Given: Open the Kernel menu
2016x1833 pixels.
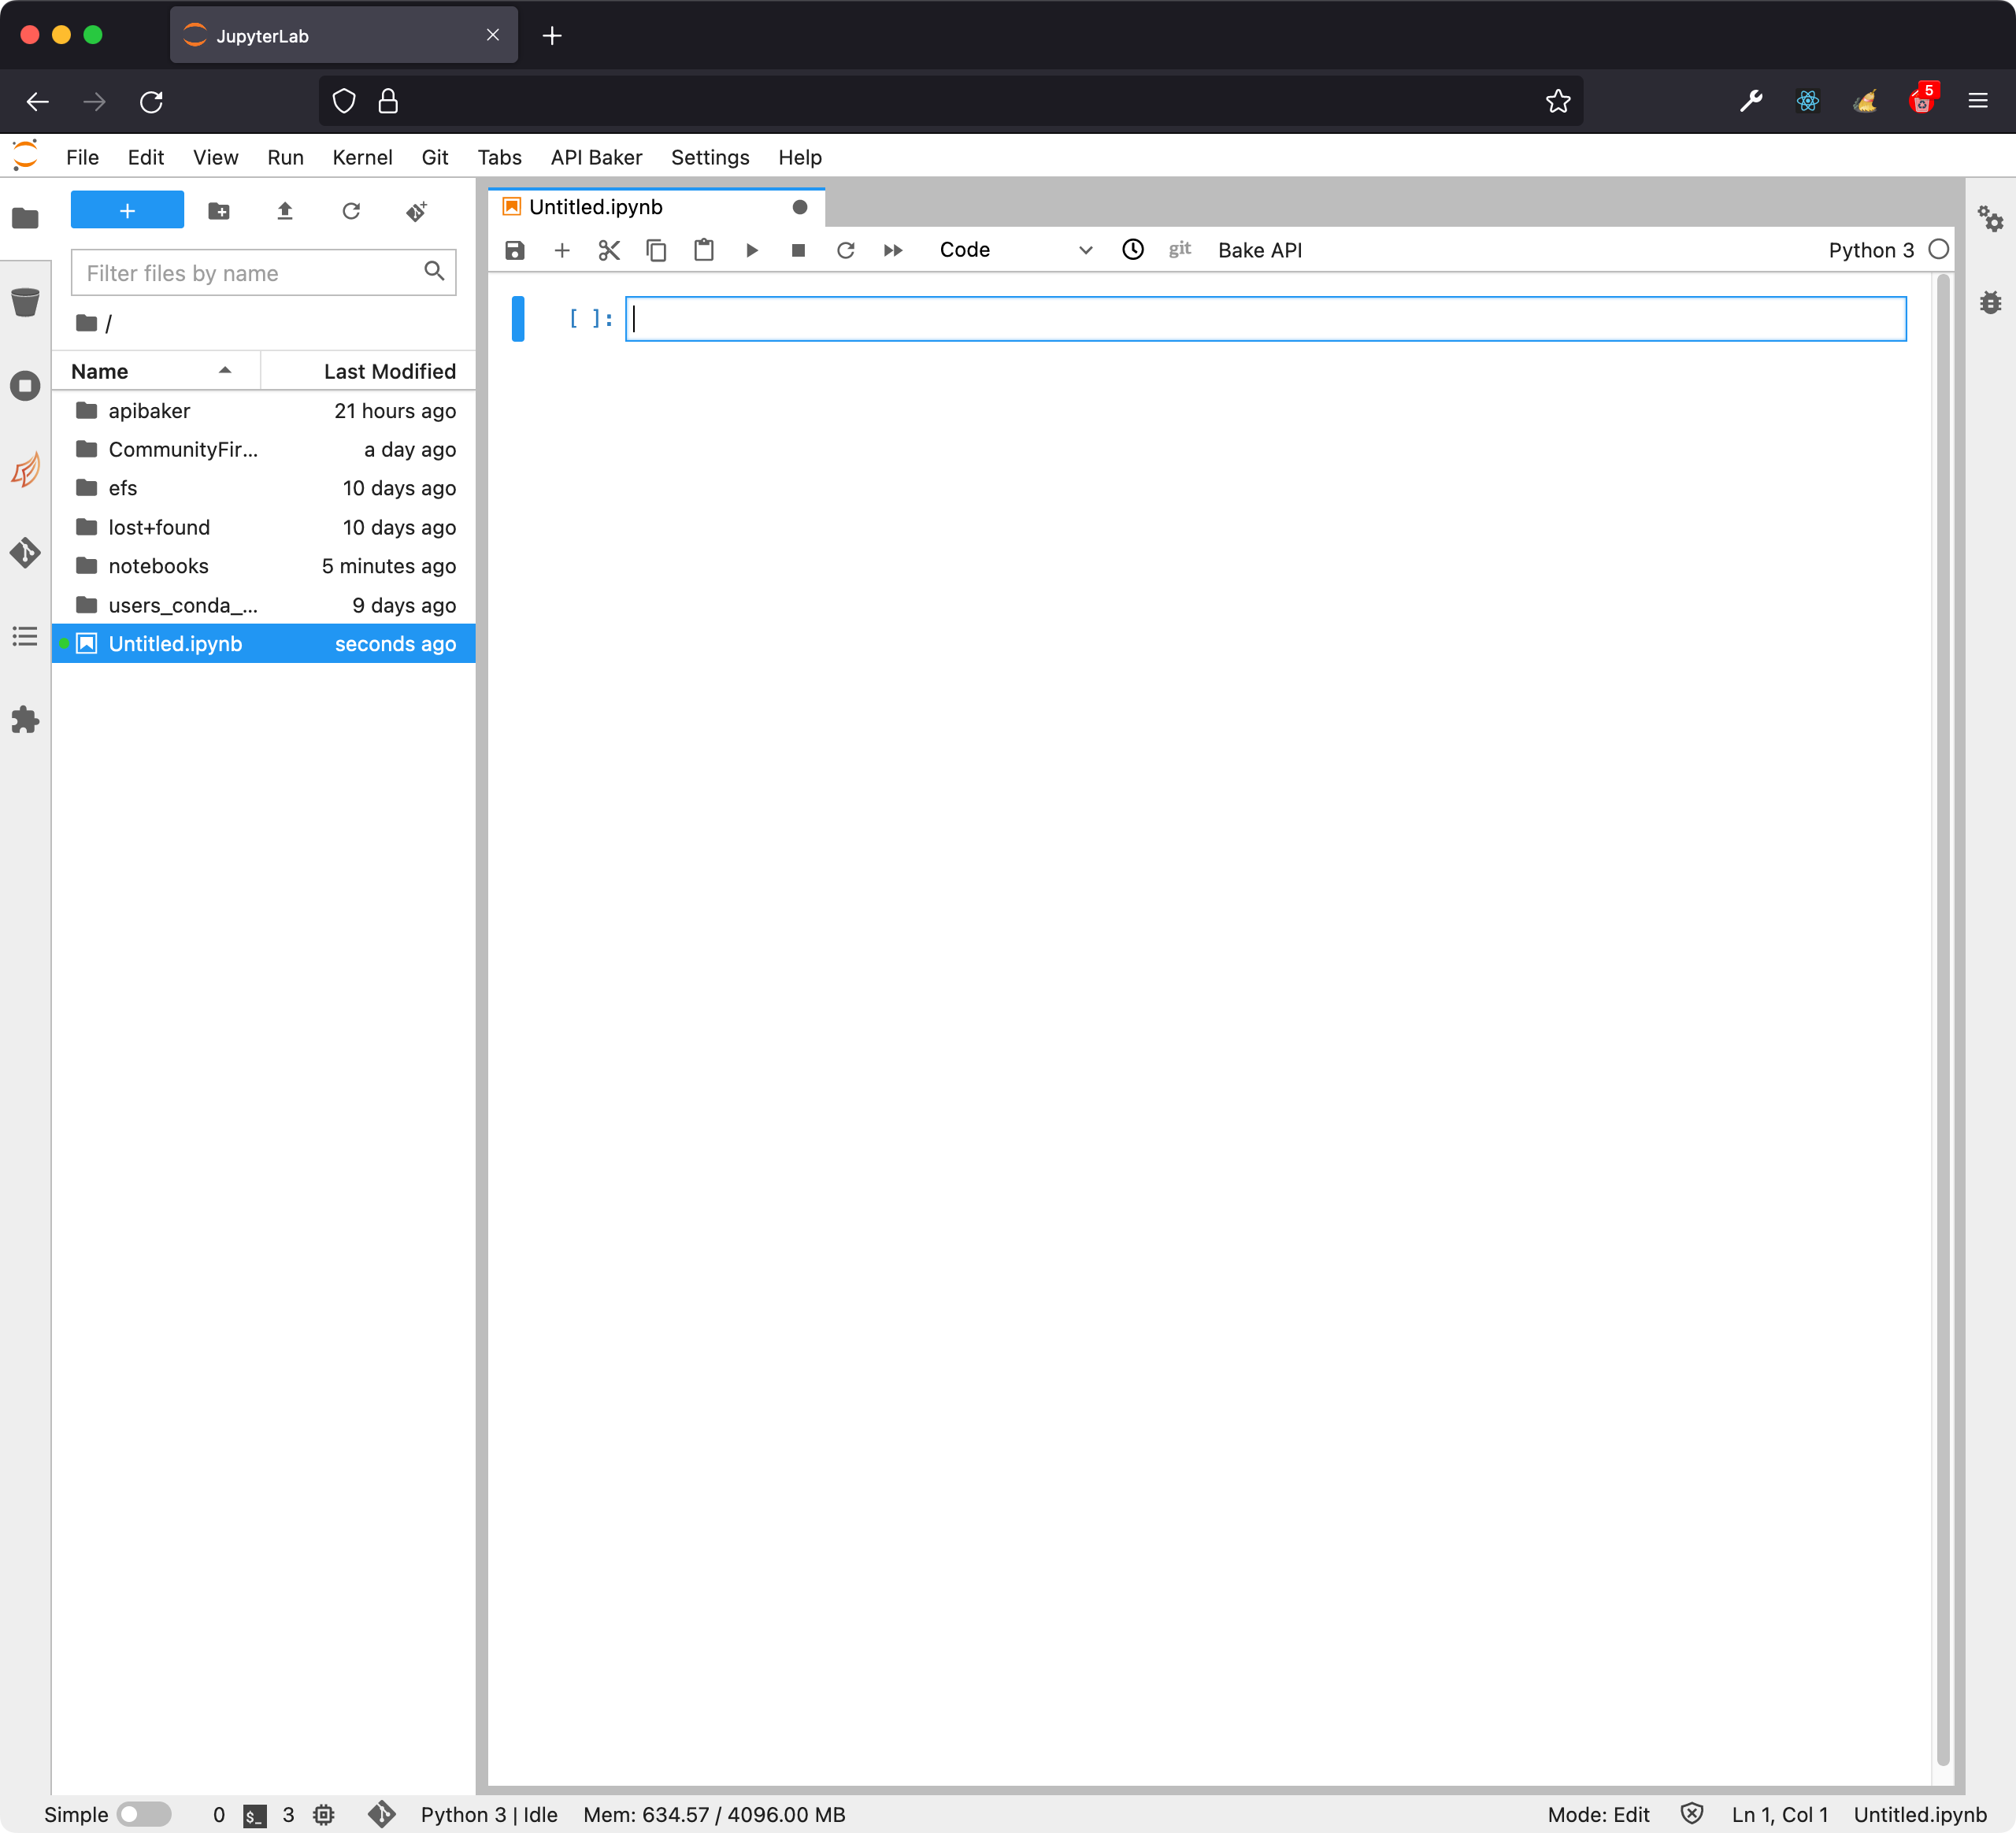Looking at the screenshot, I should tap(362, 157).
